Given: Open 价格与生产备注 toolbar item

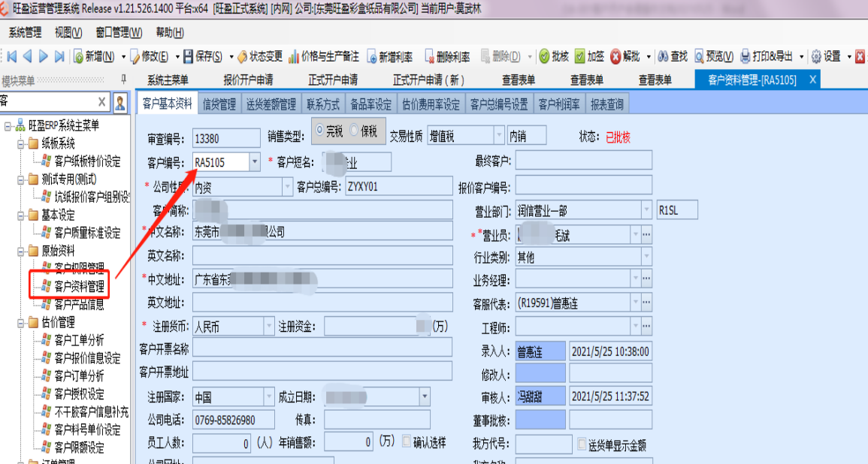Looking at the screenshot, I should 324,56.
